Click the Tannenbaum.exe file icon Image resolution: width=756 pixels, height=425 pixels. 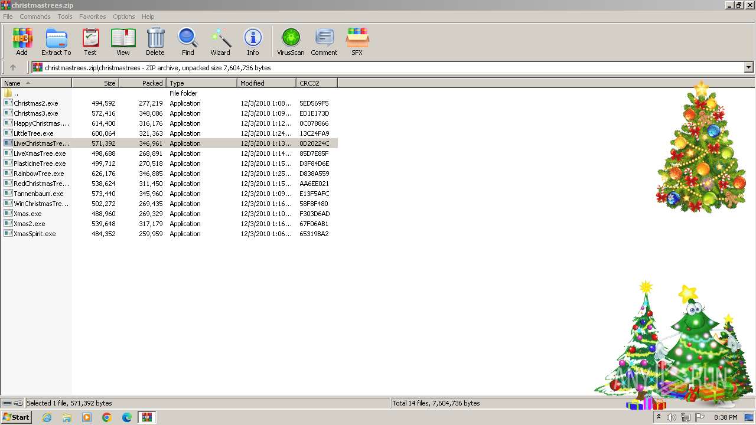[8, 194]
